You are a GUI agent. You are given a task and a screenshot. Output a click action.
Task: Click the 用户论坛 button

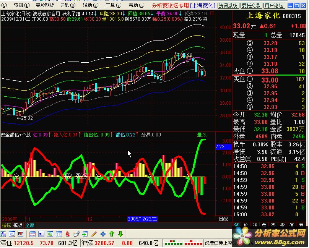274,6
